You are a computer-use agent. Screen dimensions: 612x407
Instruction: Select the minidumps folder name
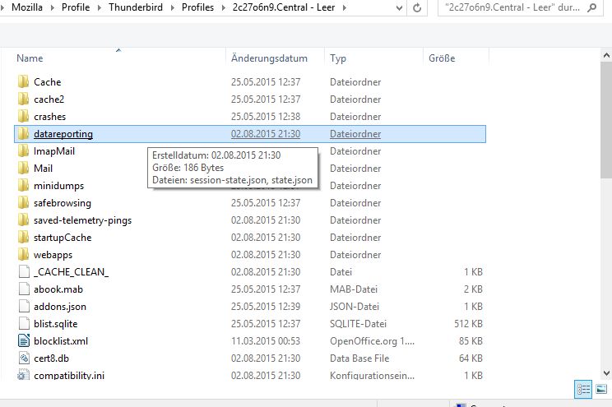(58, 185)
